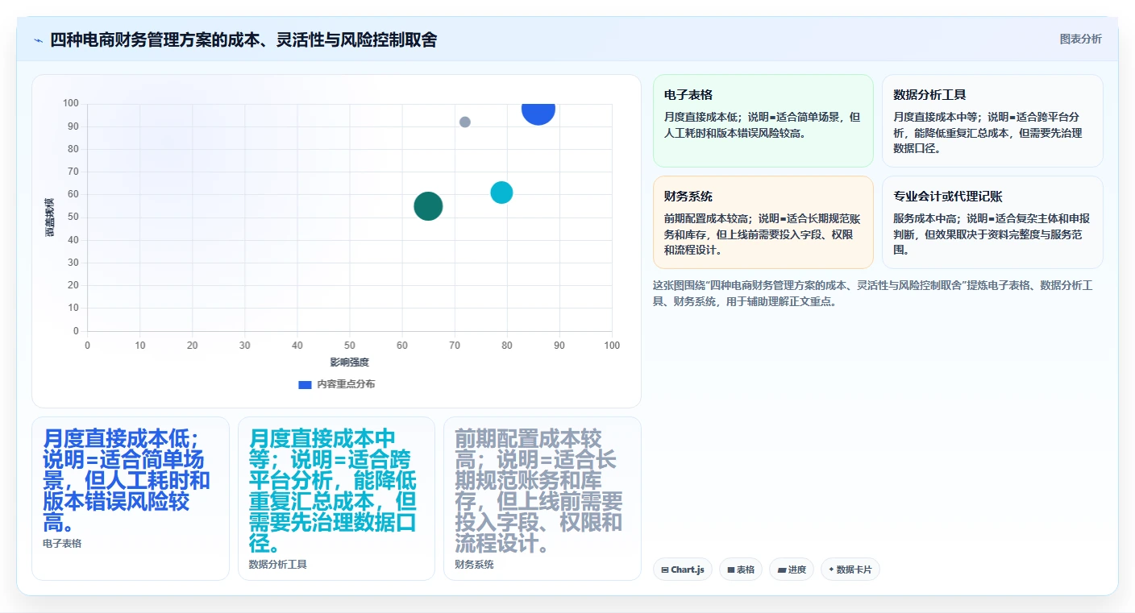Click the page title 四种电商财务管理方案
Viewport: 1135px width, 613px height.
[243, 39]
